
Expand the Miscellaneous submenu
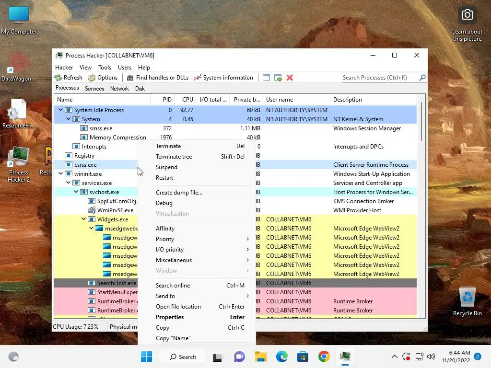(x=197, y=260)
